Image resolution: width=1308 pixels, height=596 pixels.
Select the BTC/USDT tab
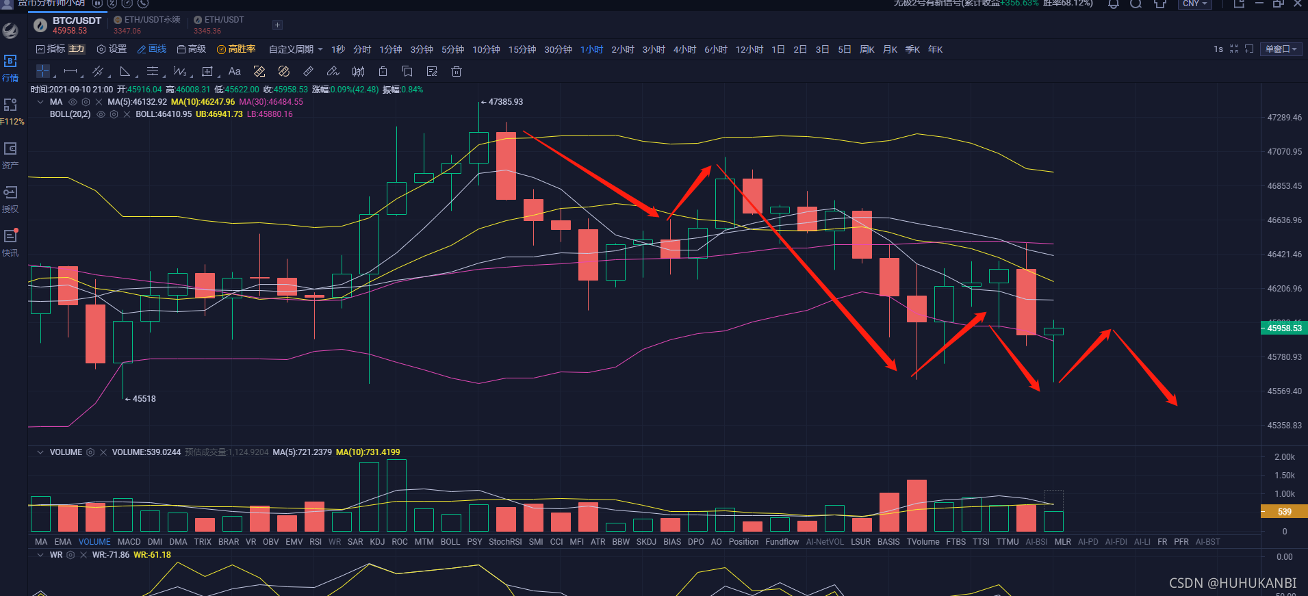point(68,25)
